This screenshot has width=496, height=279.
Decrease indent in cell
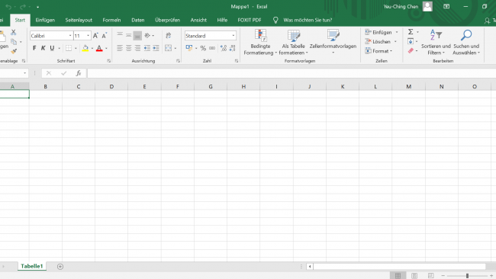coord(147,48)
